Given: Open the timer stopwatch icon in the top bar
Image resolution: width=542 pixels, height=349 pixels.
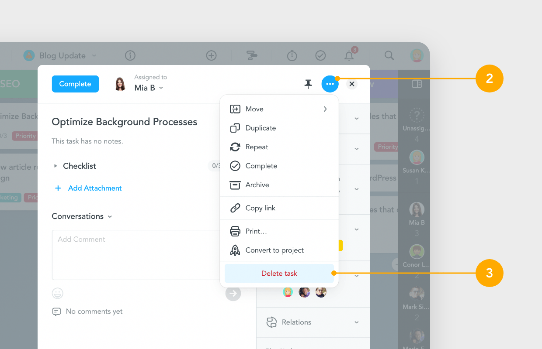Looking at the screenshot, I should pyautogui.click(x=292, y=55).
